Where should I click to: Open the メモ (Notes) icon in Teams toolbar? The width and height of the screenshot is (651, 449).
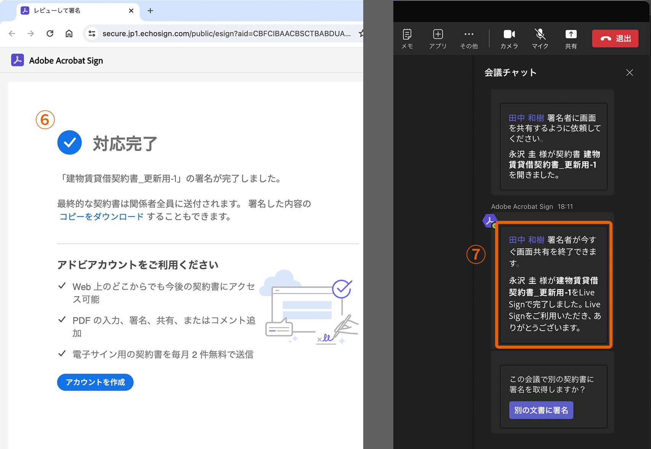tap(407, 39)
